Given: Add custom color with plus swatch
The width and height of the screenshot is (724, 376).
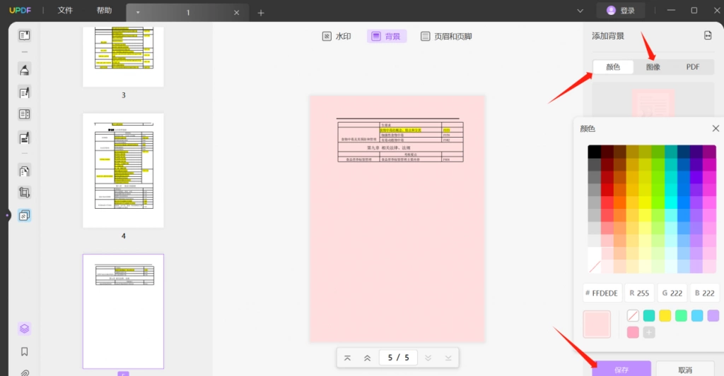Looking at the screenshot, I should tap(649, 332).
